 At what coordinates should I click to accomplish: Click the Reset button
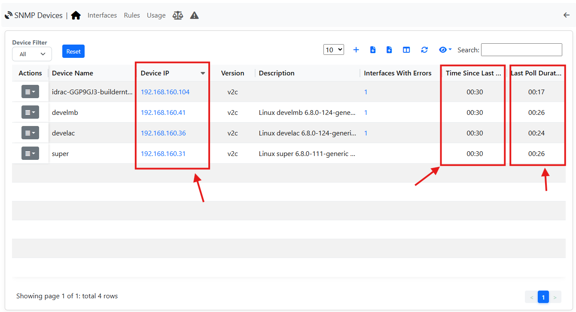click(73, 51)
